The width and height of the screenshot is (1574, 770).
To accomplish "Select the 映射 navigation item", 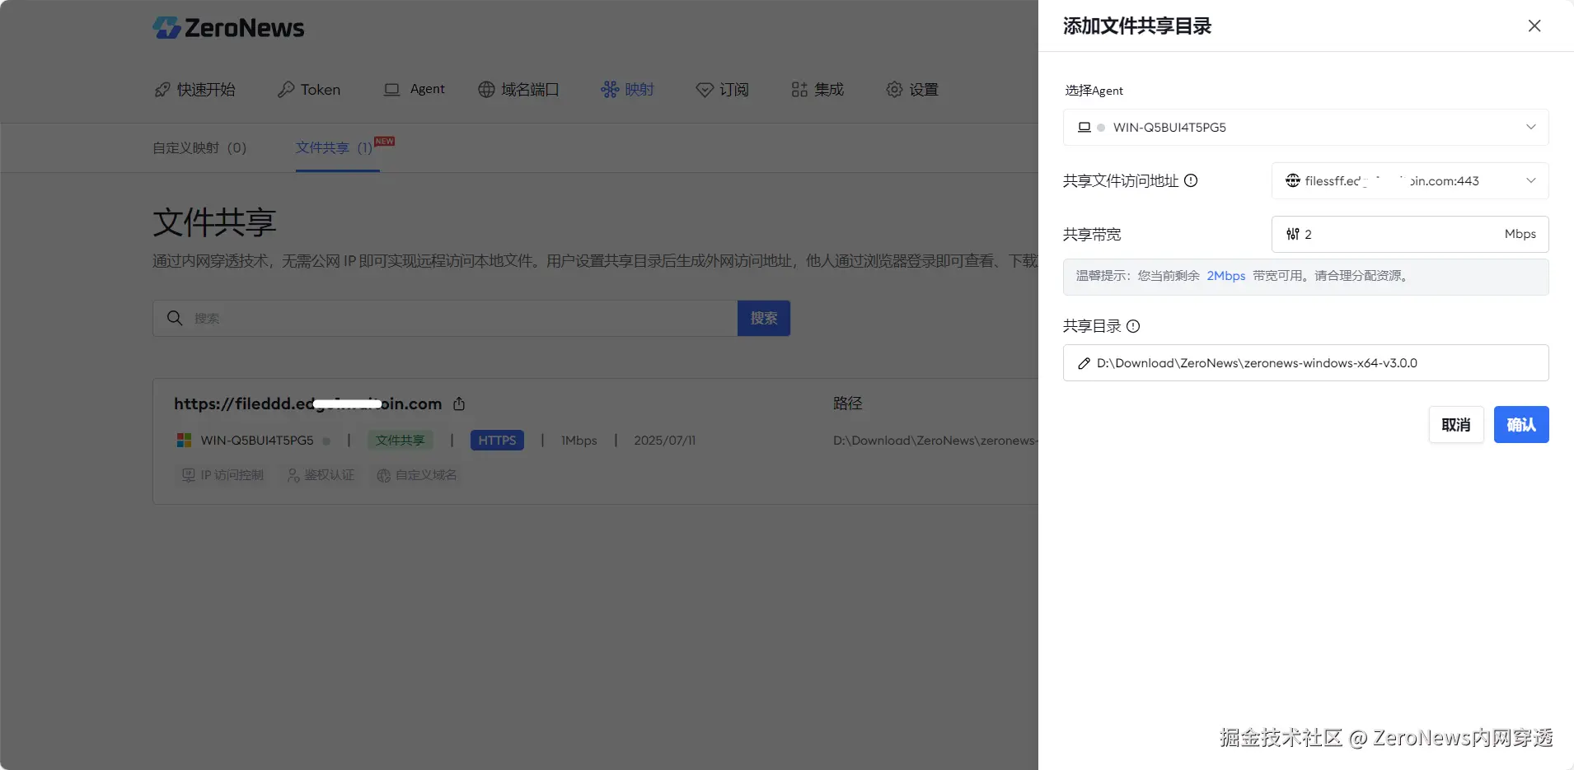I will tap(627, 90).
